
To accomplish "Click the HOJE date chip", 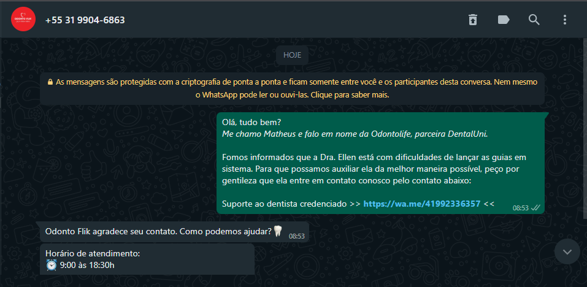I will tap(293, 55).
